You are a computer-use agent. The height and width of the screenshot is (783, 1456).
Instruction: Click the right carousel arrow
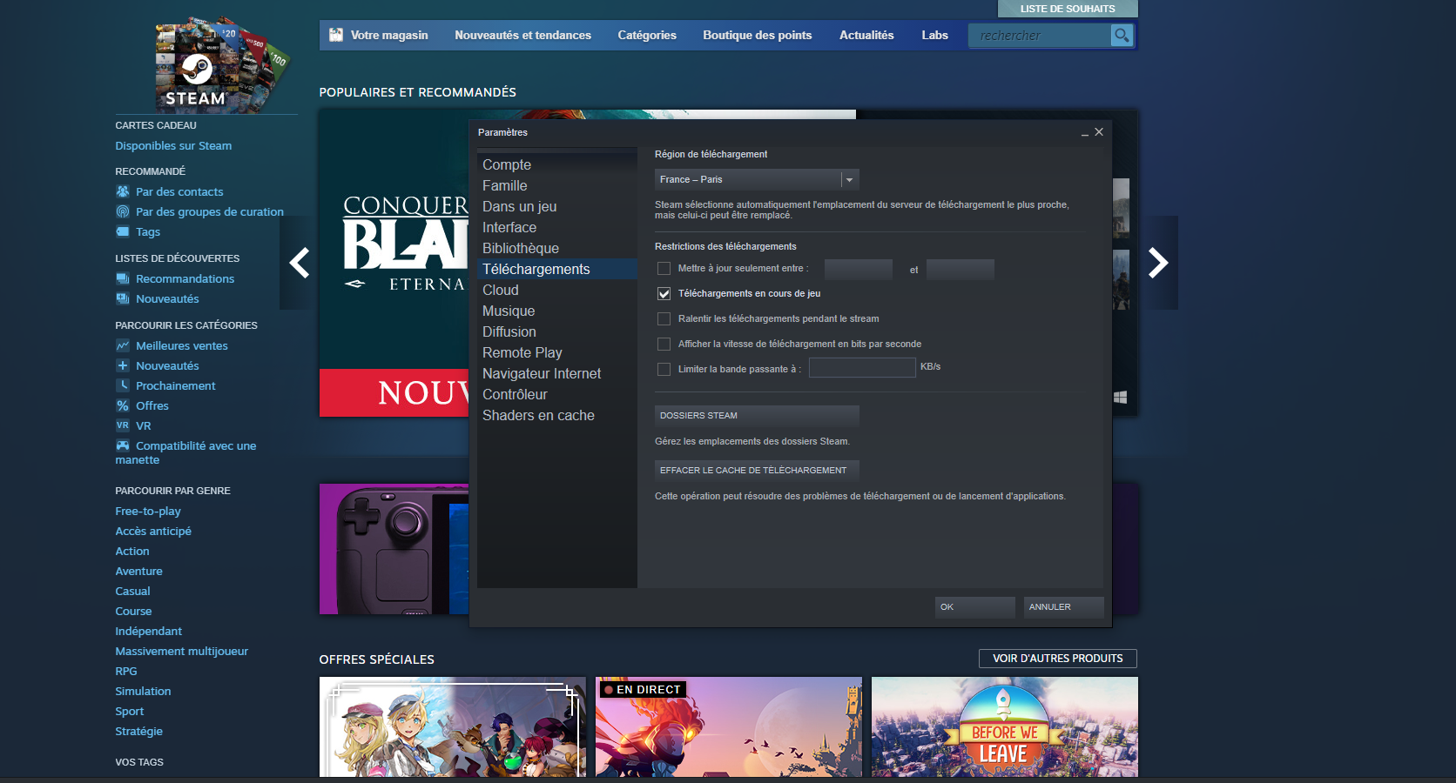[1159, 263]
